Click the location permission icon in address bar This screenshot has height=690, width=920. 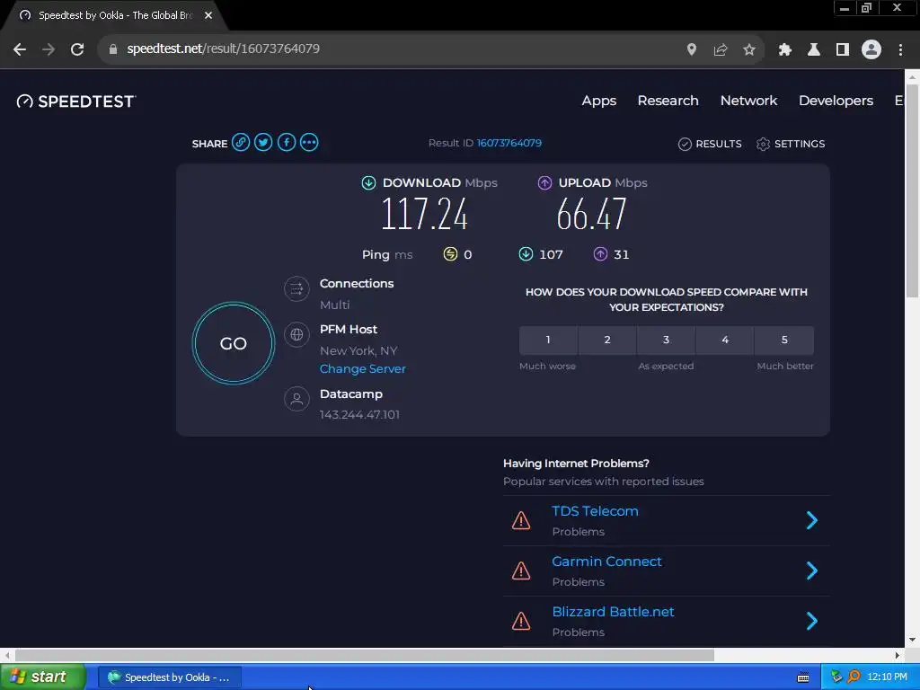[x=692, y=49]
